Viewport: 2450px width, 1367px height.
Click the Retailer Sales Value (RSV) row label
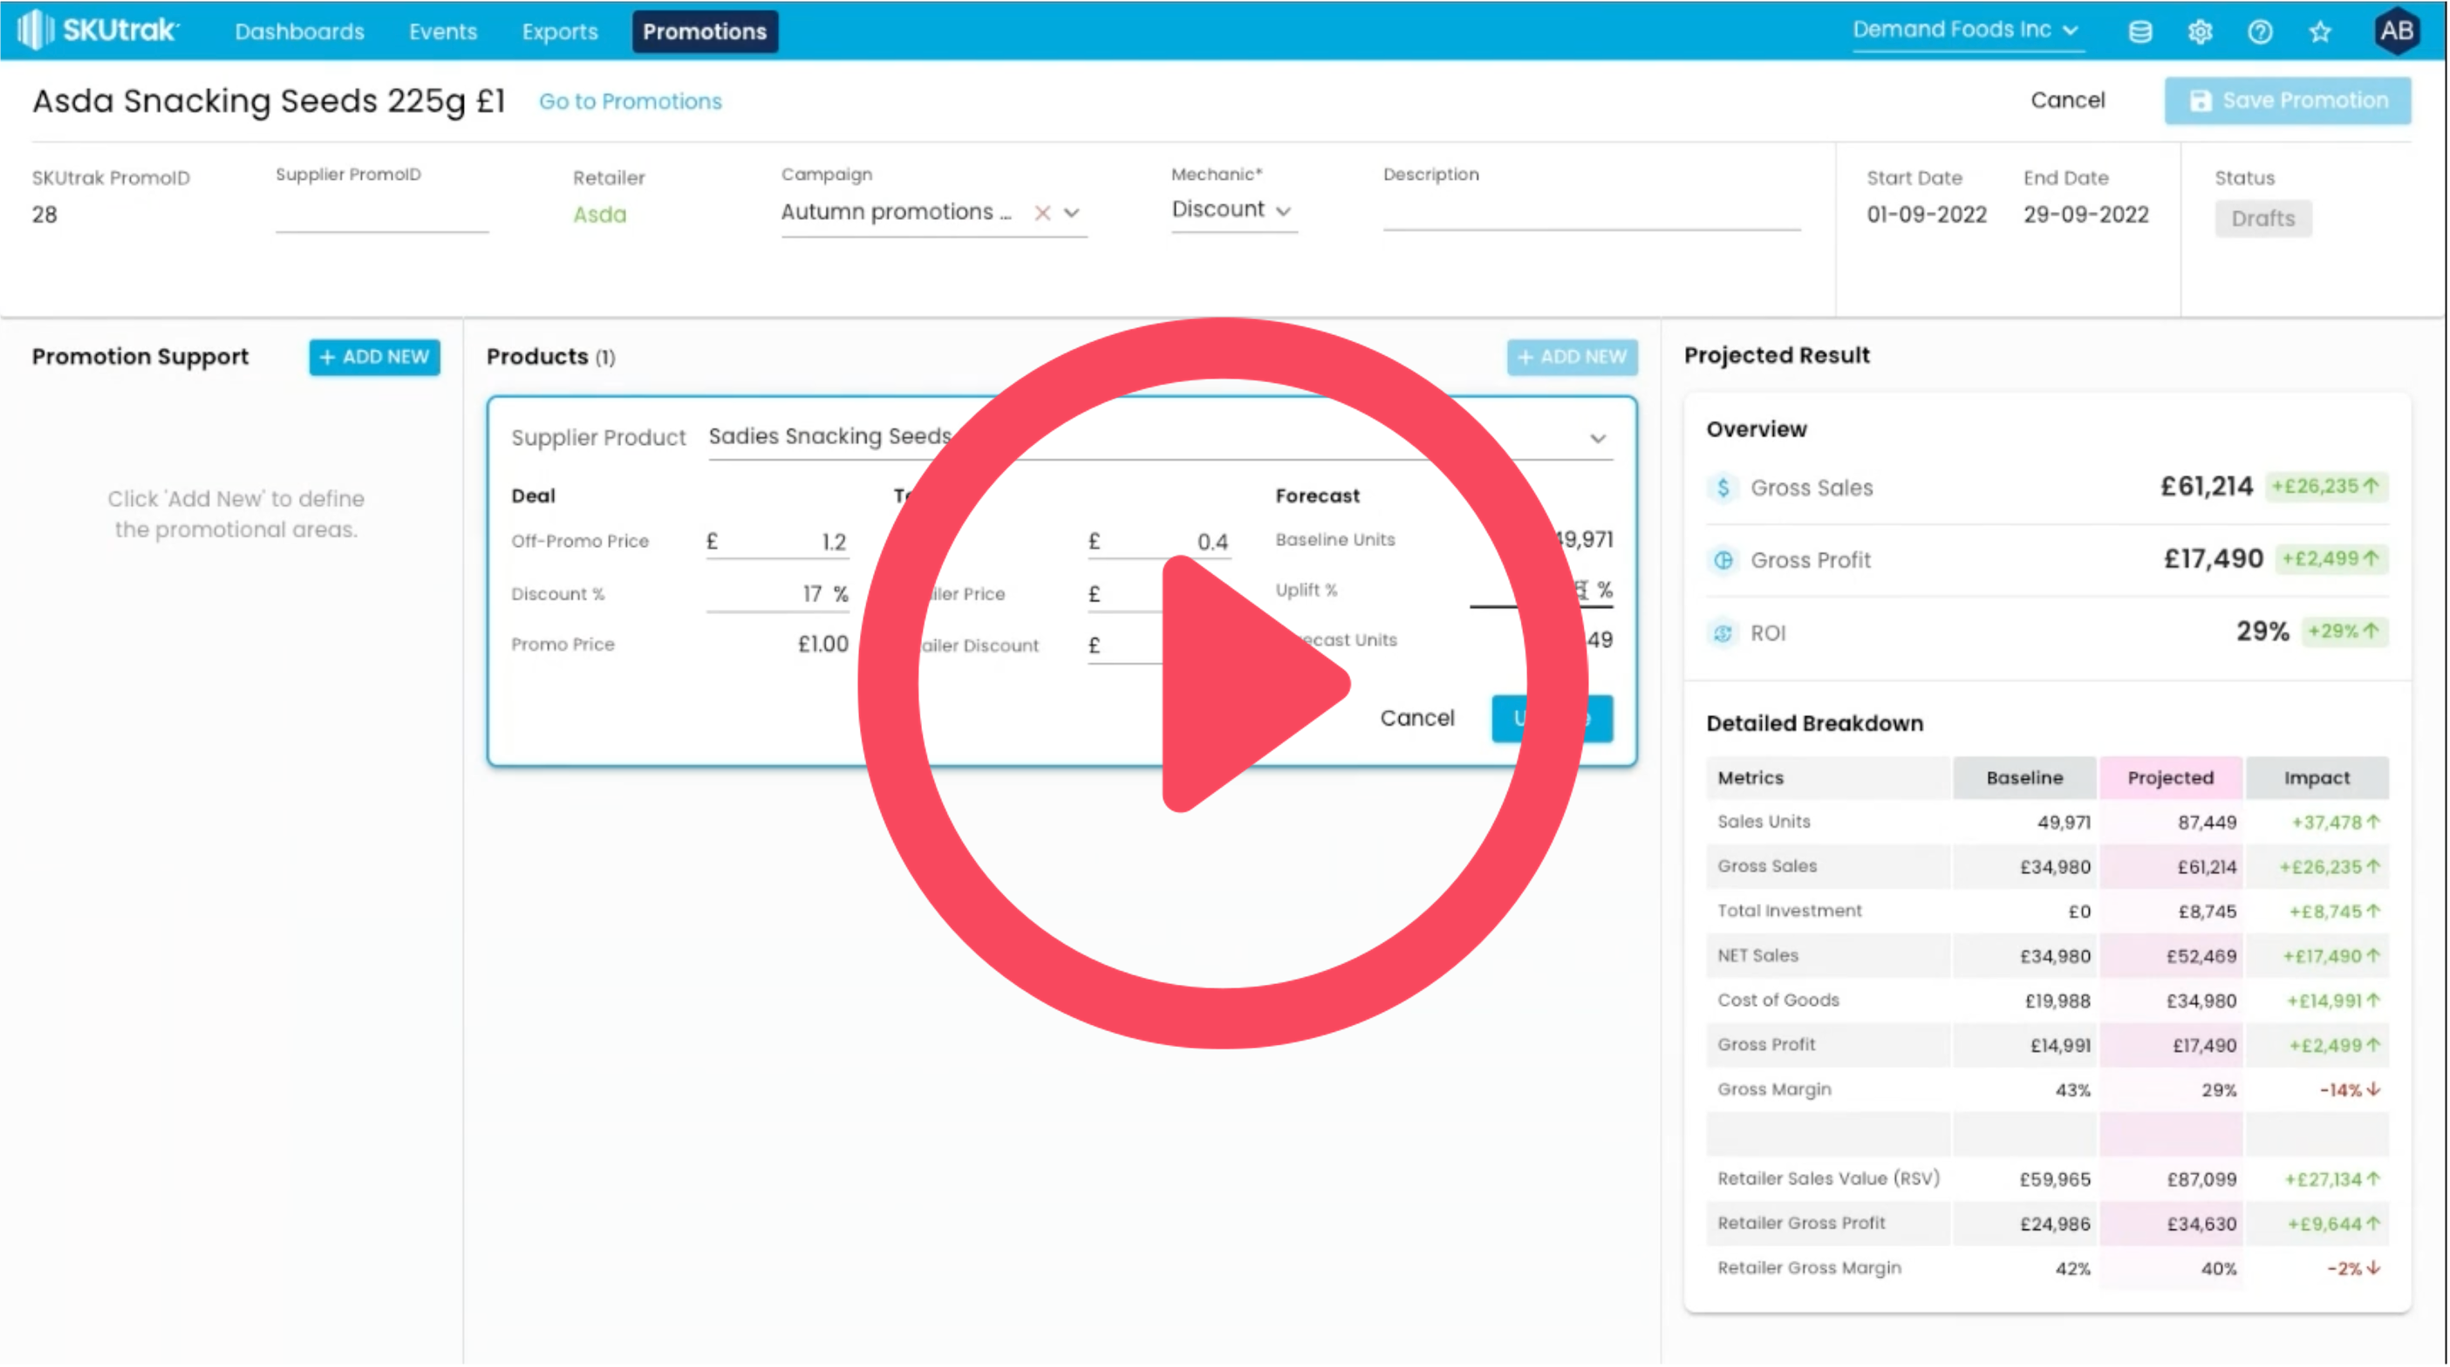[x=1828, y=1179]
